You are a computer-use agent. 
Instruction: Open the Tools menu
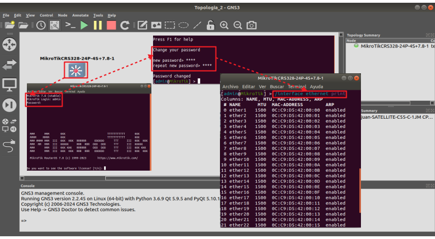[x=98, y=15]
